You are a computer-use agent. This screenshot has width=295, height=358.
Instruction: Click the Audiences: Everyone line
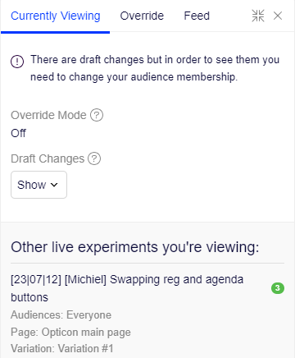point(61,315)
